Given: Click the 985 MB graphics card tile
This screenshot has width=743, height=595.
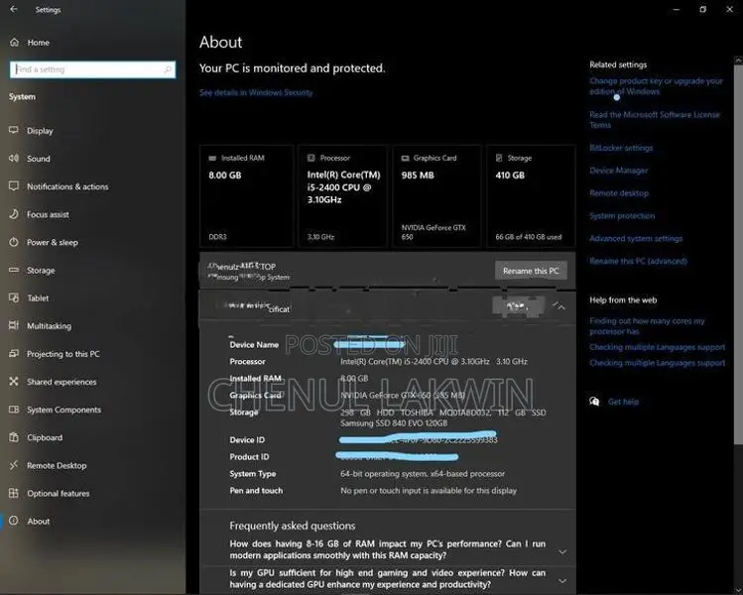Looking at the screenshot, I should click(436, 196).
